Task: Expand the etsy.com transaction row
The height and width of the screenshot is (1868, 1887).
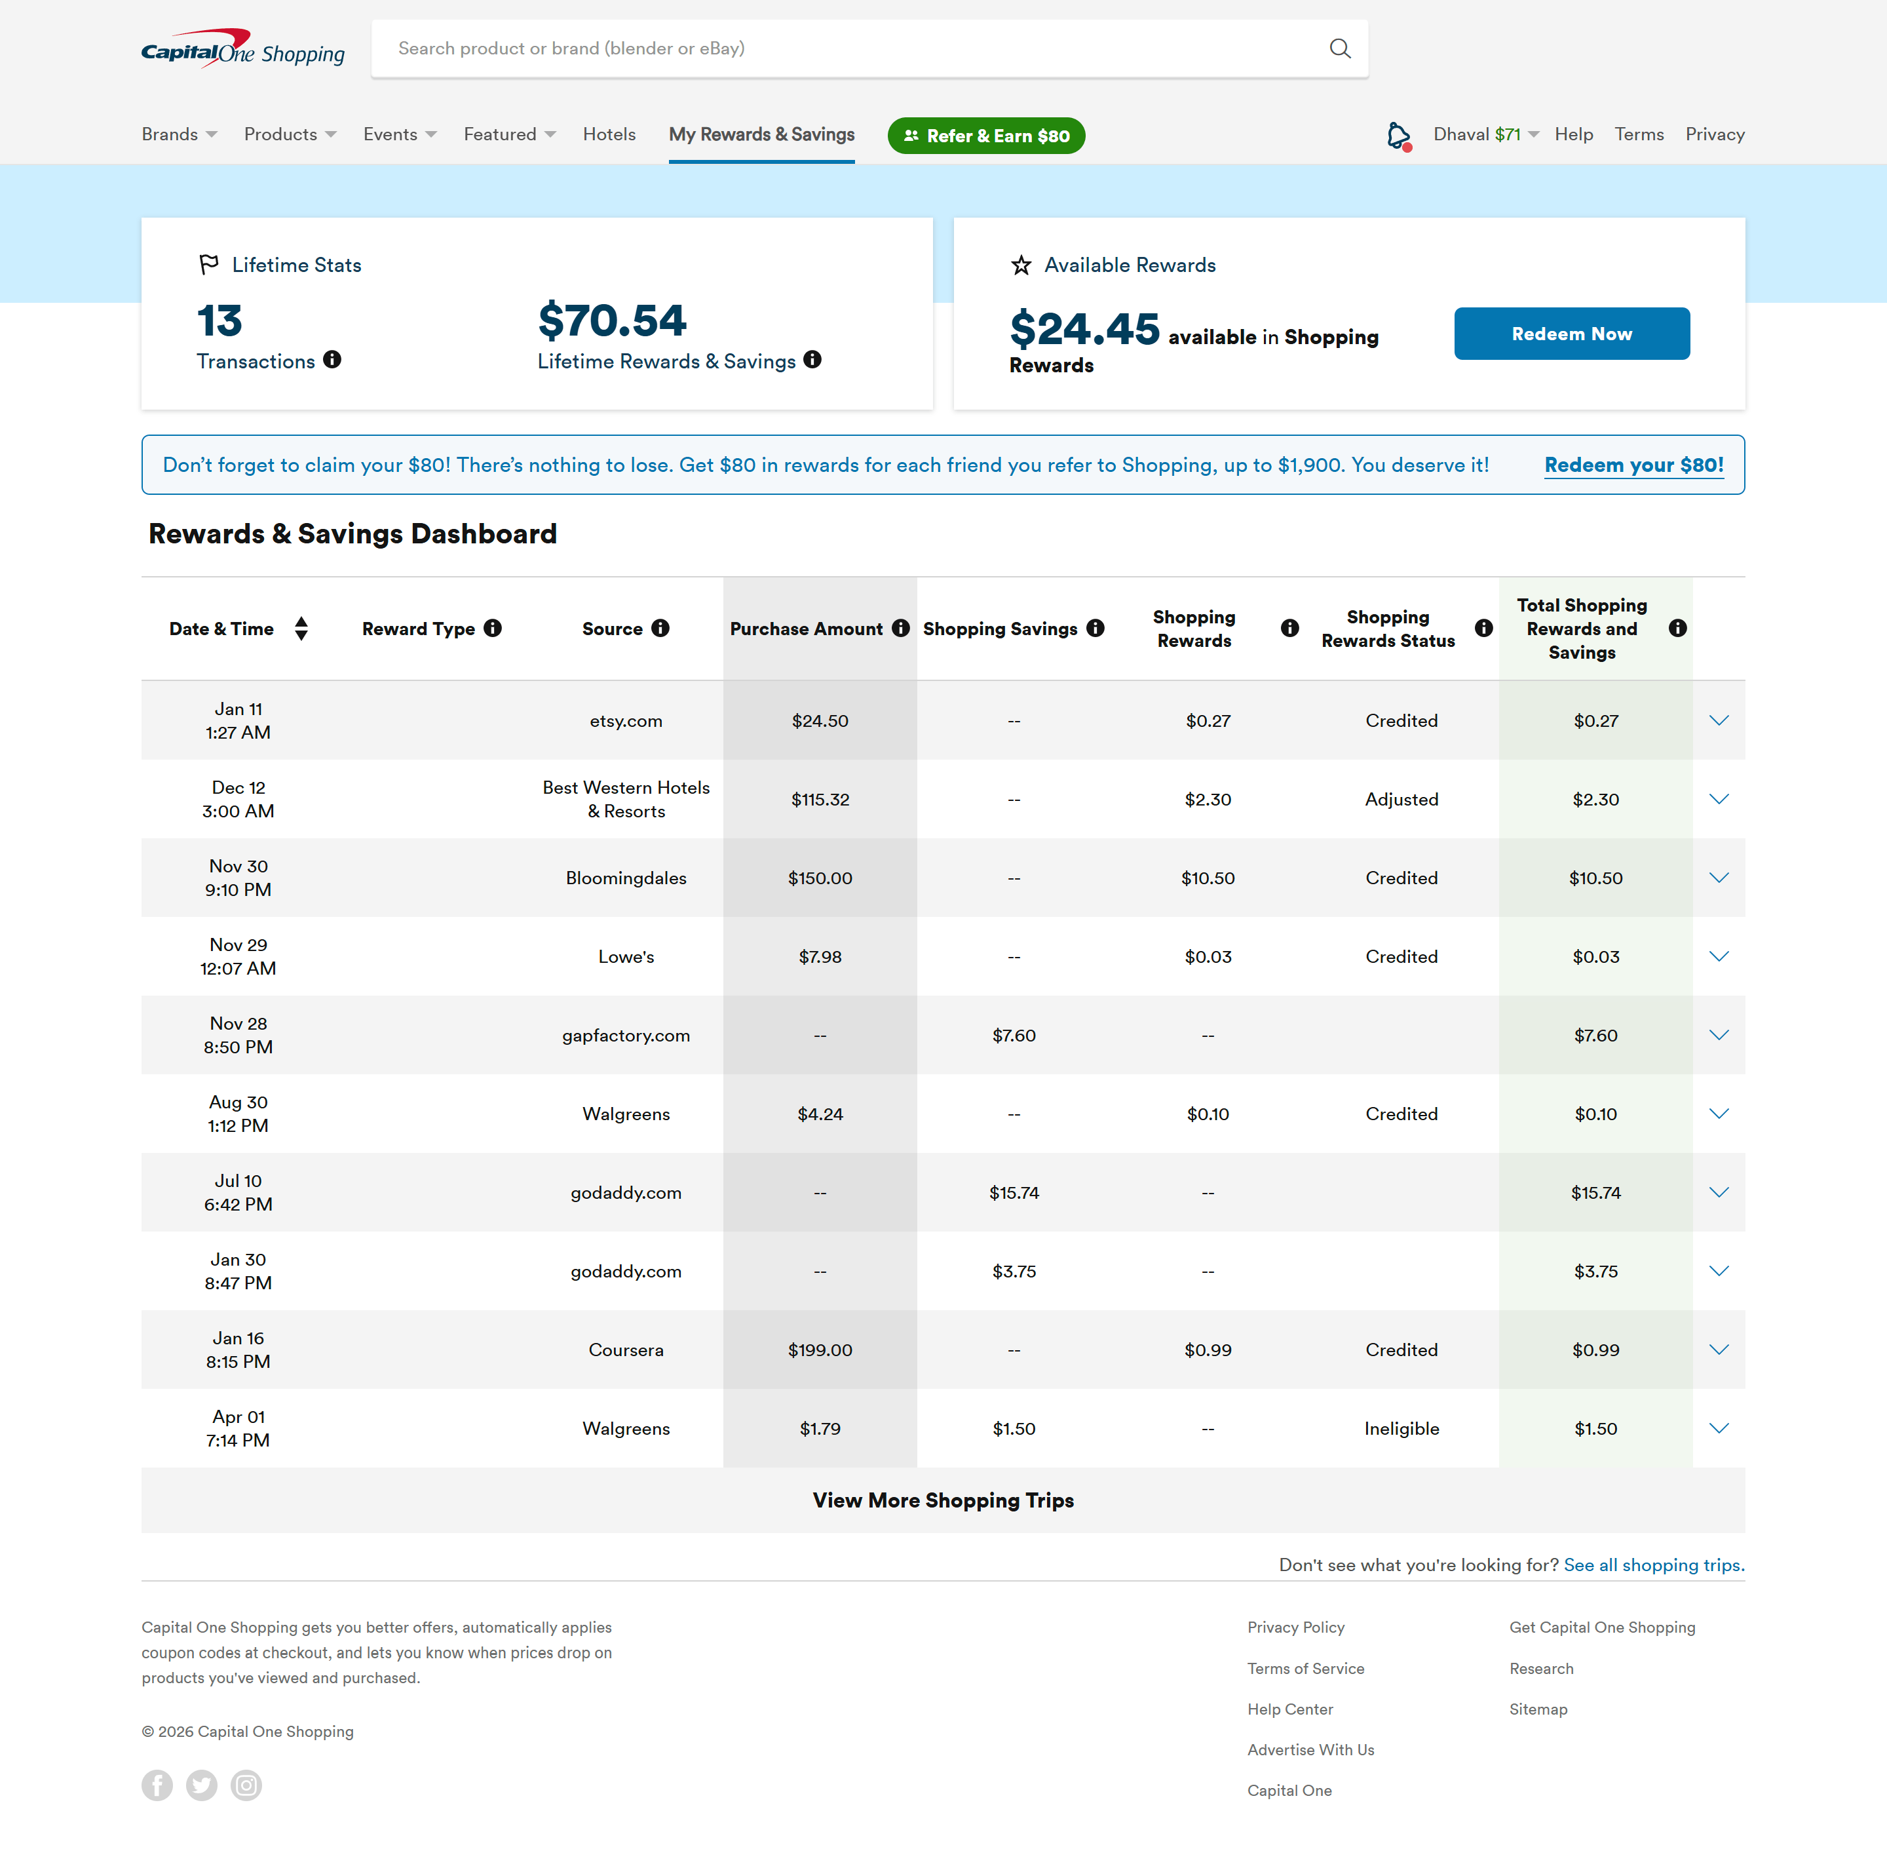Action: [x=1719, y=720]
